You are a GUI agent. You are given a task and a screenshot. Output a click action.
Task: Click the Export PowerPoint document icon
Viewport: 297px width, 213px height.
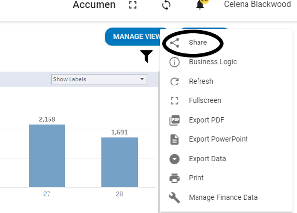coord(174,139)
